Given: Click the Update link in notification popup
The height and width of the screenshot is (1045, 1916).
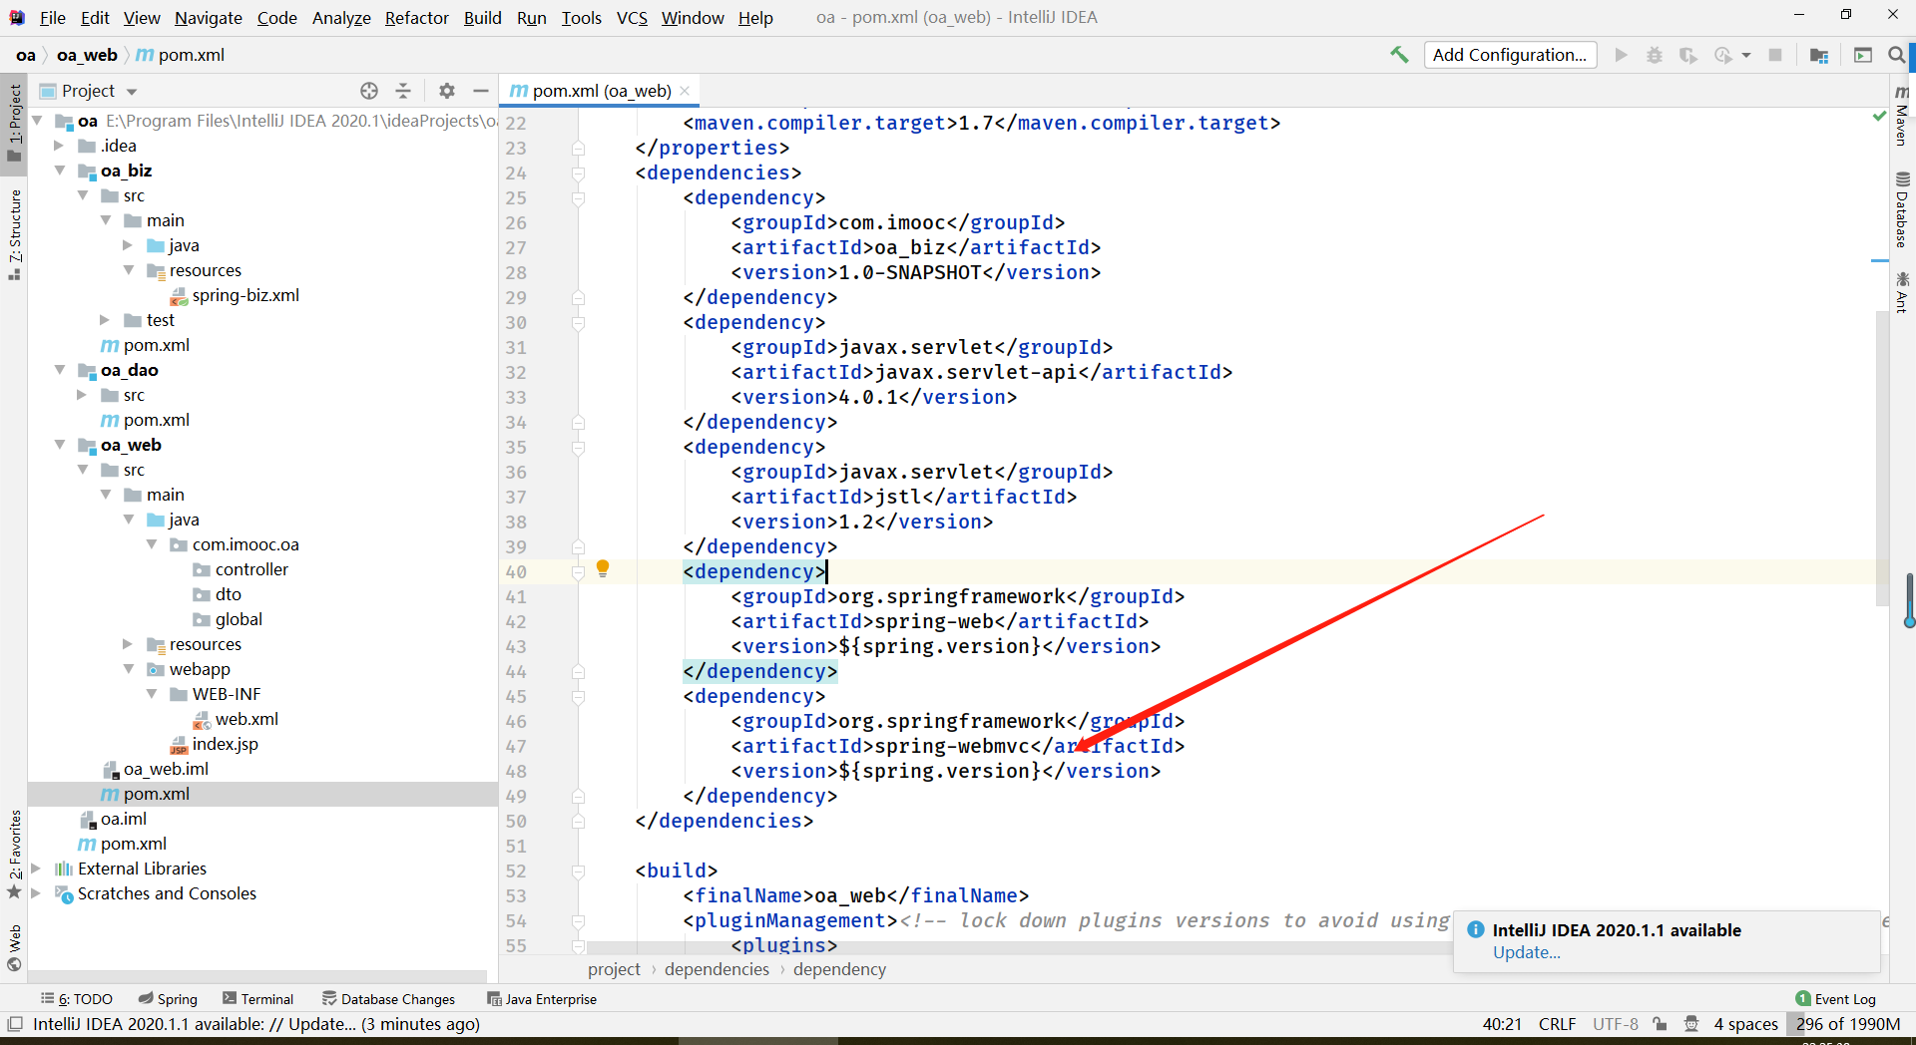Looking at the screenshot, I should (1526, 952).
